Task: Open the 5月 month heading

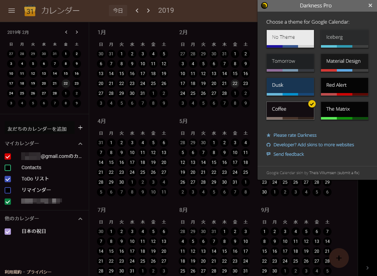Action: click(183, 121)
